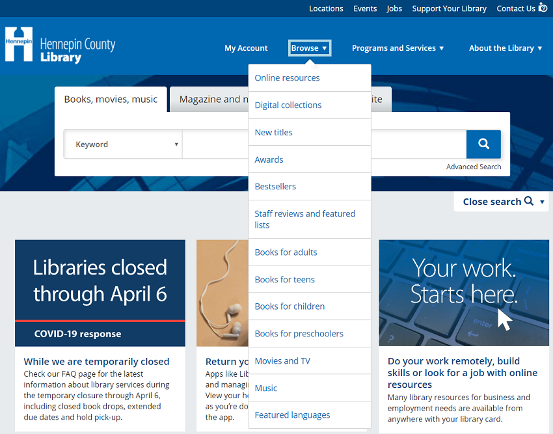The width and height of the screenshot is (553, 434).
Task: Choose Books for teens
Action: tap(310, 279)
